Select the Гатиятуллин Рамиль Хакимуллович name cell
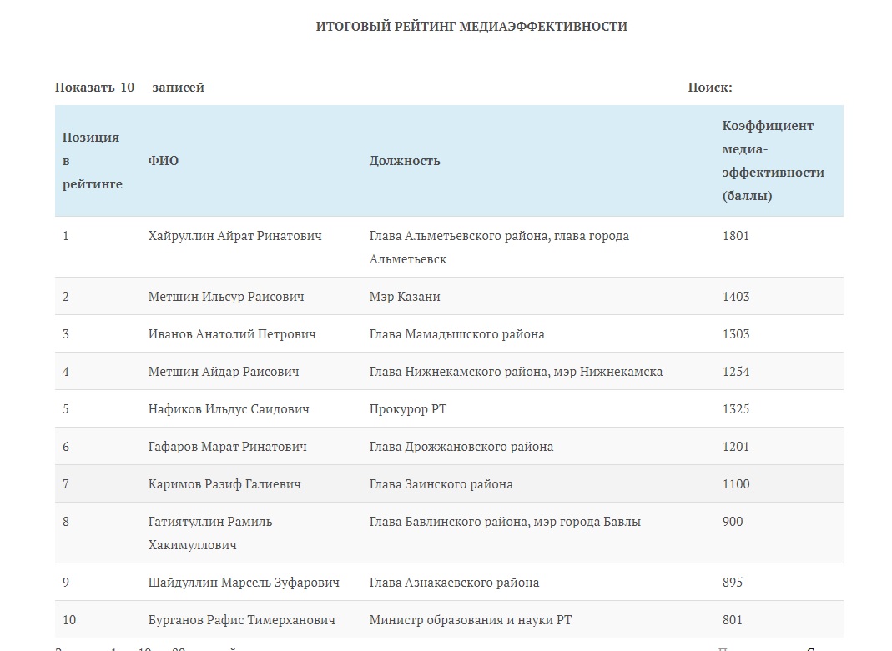 210,533
